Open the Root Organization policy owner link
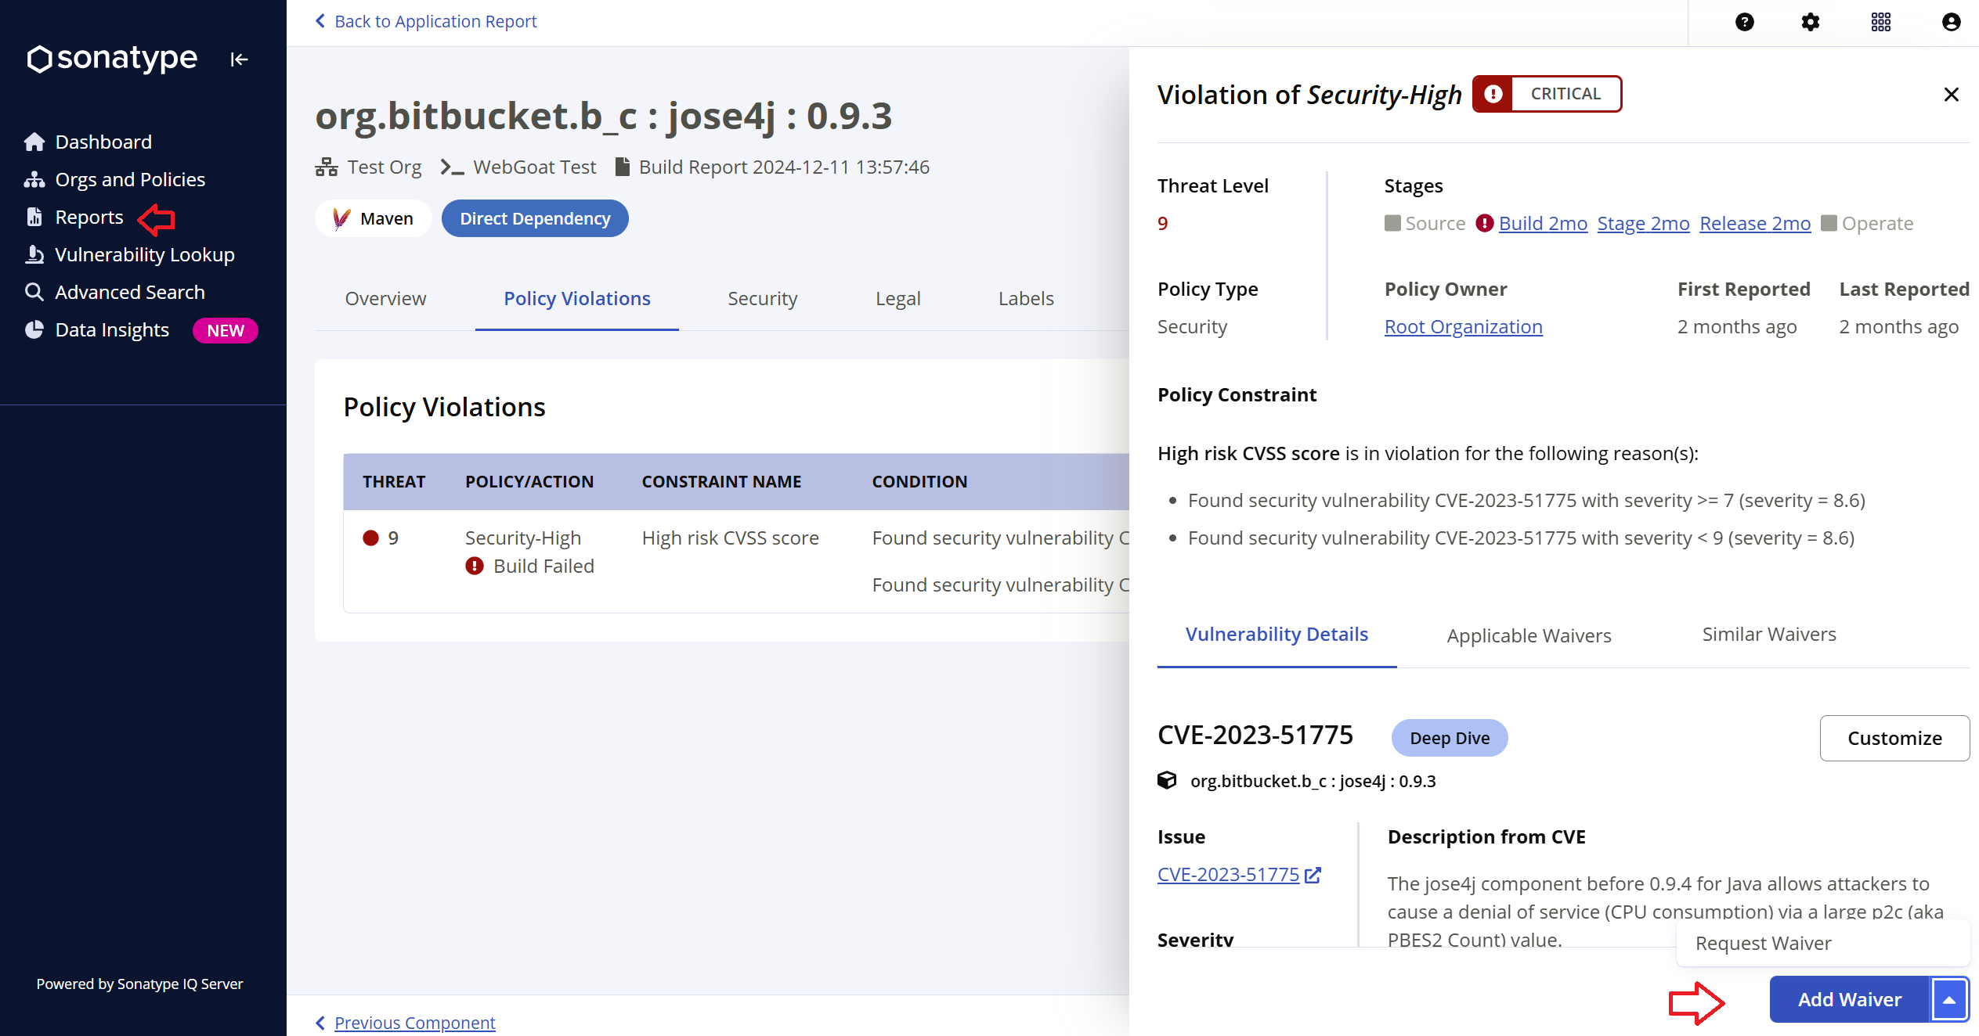Image resolution: width=1979 pixels, height=1036 pixels. [x=1463, y=326]
